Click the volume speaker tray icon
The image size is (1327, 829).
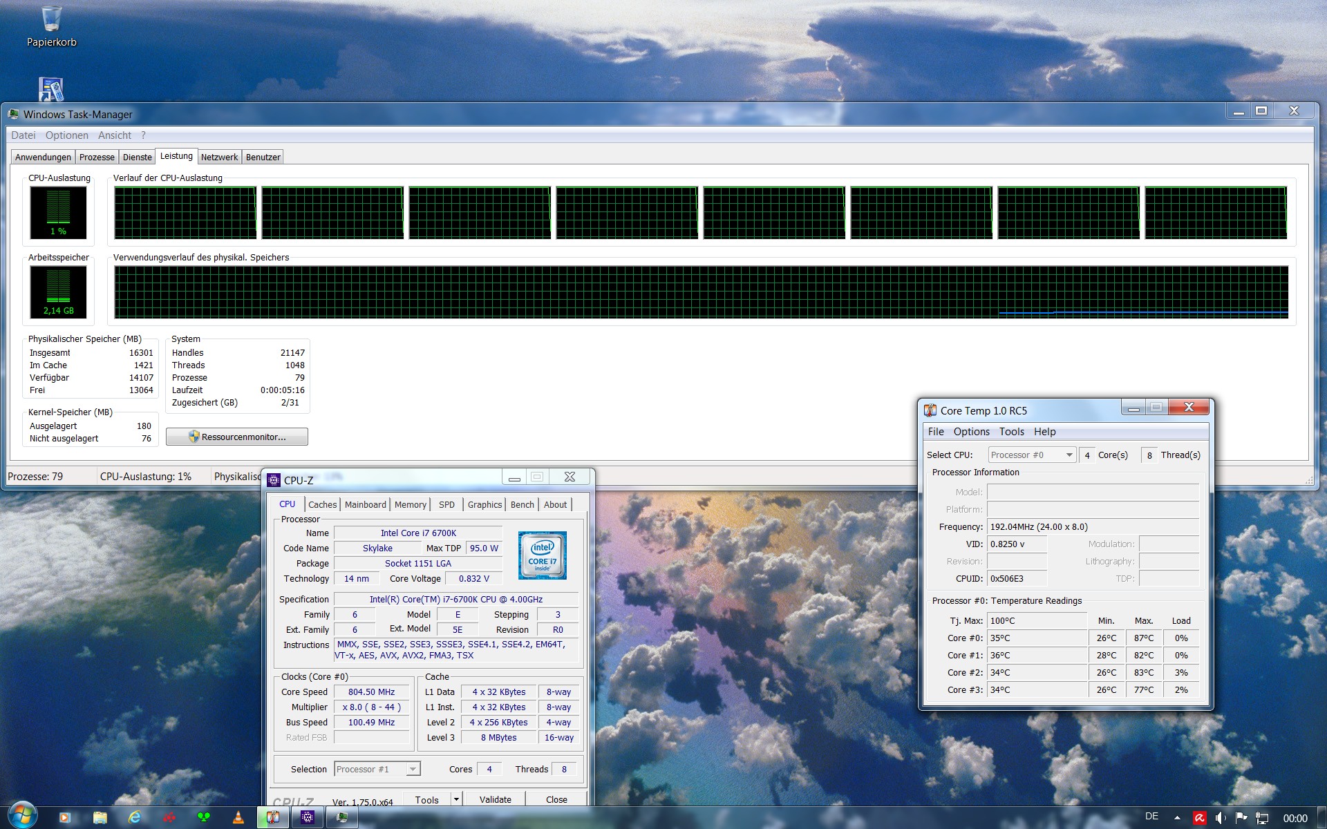[x=1220, y=817]
